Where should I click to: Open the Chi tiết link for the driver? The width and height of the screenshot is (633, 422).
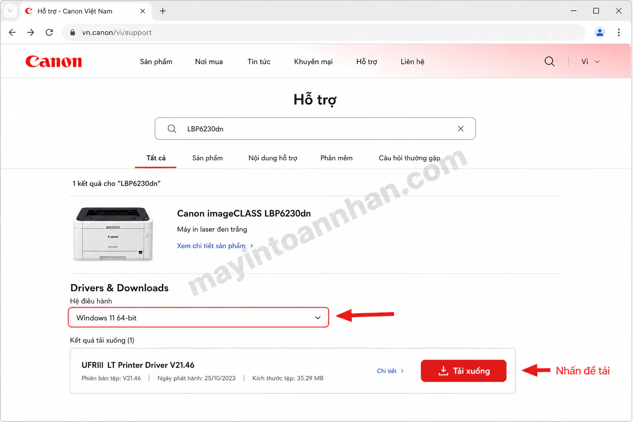click(x=390, y=371)
